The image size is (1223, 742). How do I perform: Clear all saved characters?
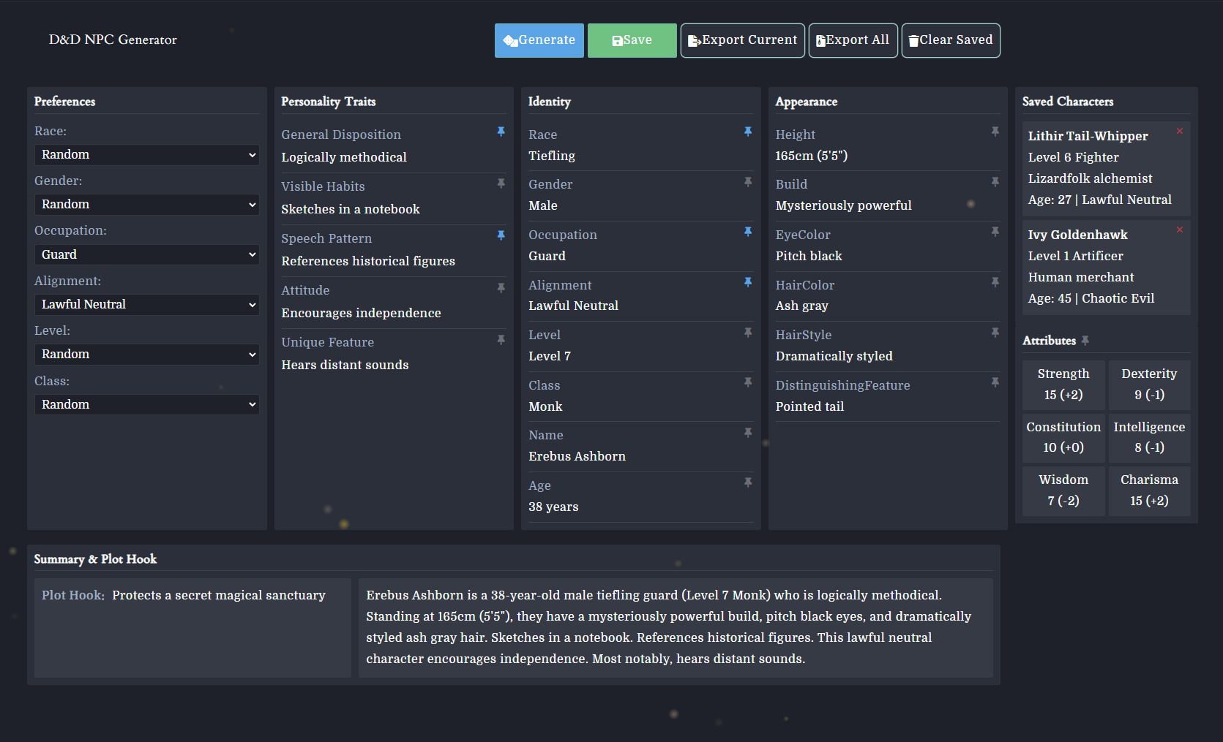coord(951,40)
